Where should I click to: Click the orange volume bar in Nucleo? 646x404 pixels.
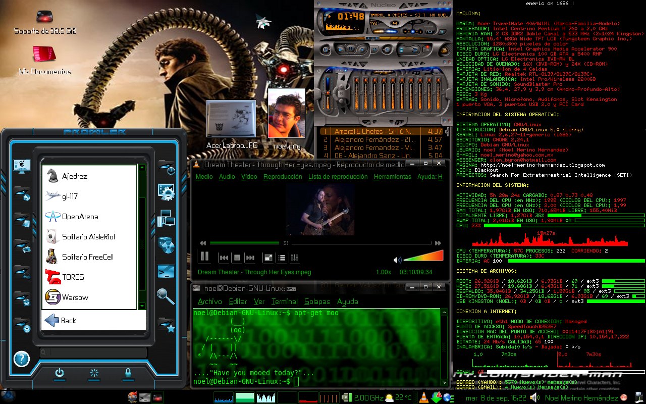tap(379, 31)
